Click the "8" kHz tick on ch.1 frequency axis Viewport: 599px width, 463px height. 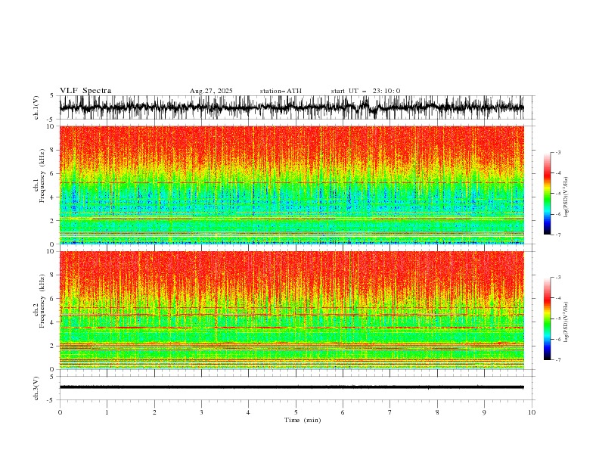[54, 150]
